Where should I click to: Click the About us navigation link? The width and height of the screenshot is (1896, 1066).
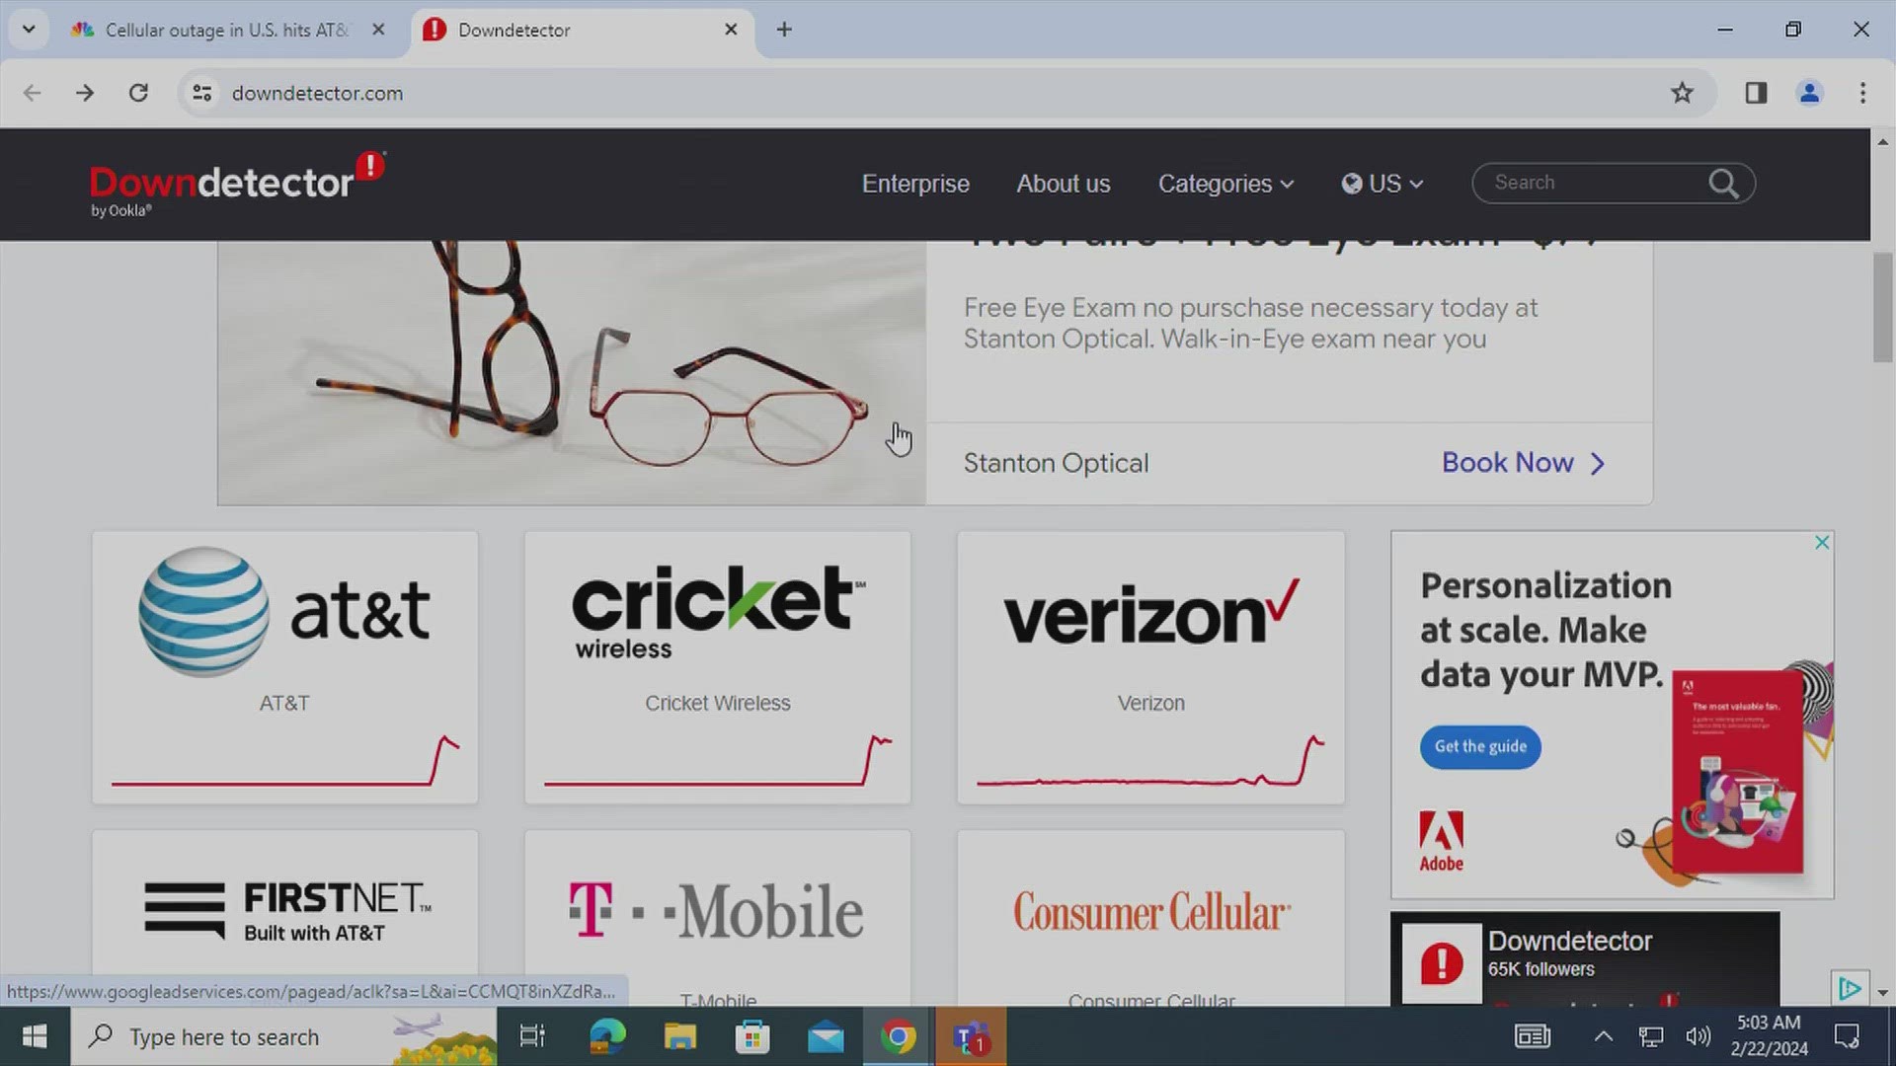pyautogui.click(x=1064, y=185)
